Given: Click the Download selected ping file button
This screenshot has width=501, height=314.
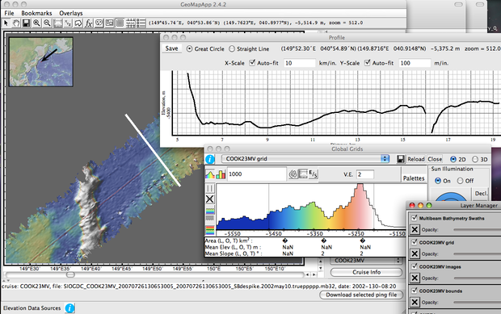Looking at the screenshot, I should point(361,295).
